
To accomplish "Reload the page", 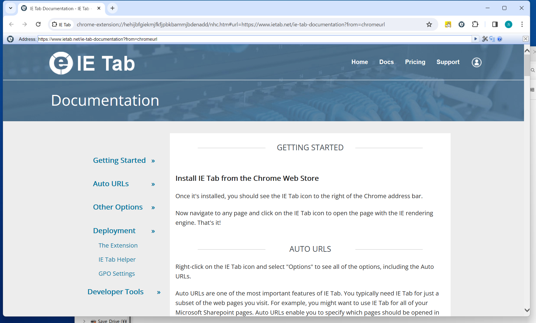I will [38, 25].
